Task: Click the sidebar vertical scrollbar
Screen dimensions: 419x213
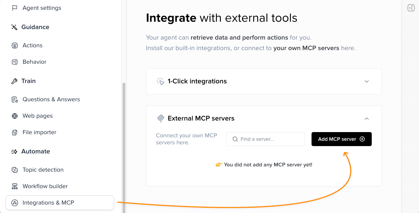Action: [x=124, y=147]
